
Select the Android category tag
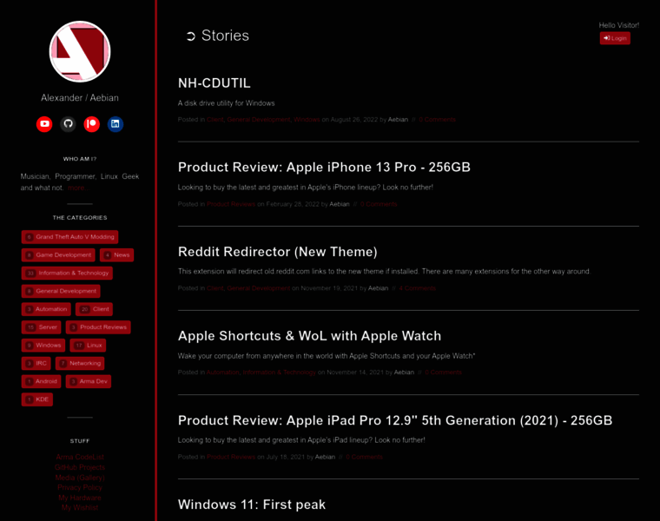42,382
